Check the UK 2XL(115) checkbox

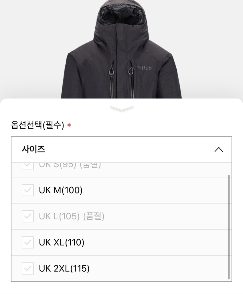coord(28,269)
